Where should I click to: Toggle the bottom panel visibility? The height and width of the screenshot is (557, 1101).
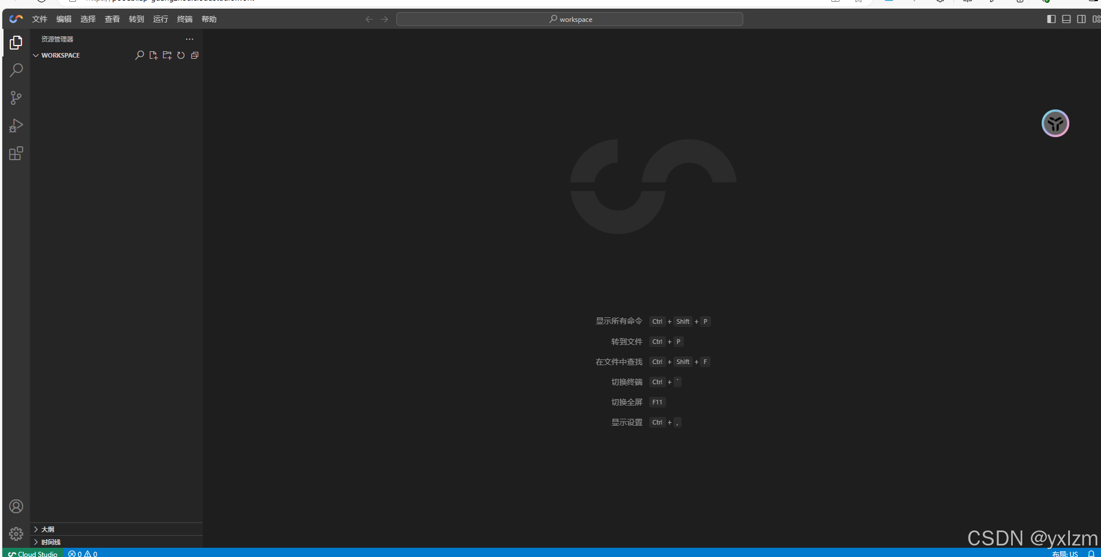coord(1066,19)
